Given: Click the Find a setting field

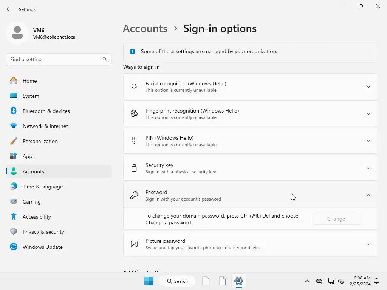Looking at the screenshot, I should click(x=59, y=59).
